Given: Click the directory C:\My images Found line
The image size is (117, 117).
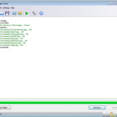Looking at the screenshot, I should pyautogui.click(x=15, y=25).
